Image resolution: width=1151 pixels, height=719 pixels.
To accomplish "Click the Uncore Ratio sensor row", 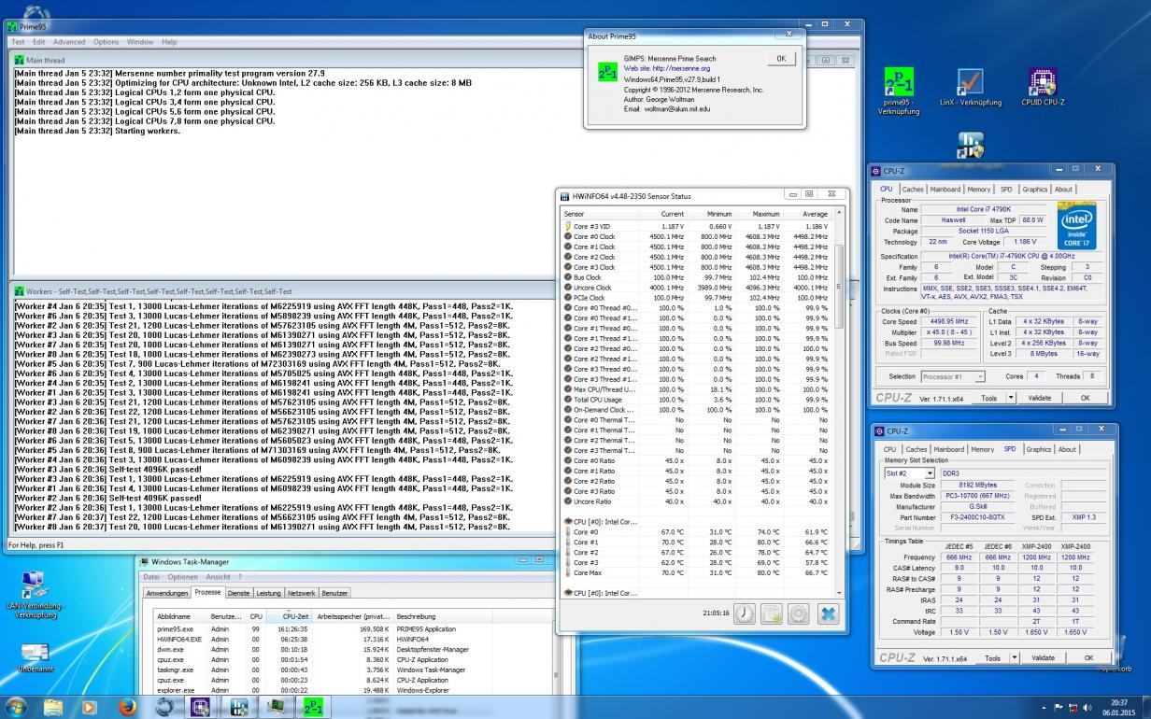I will pyautogui.click(x=696, y=501).
